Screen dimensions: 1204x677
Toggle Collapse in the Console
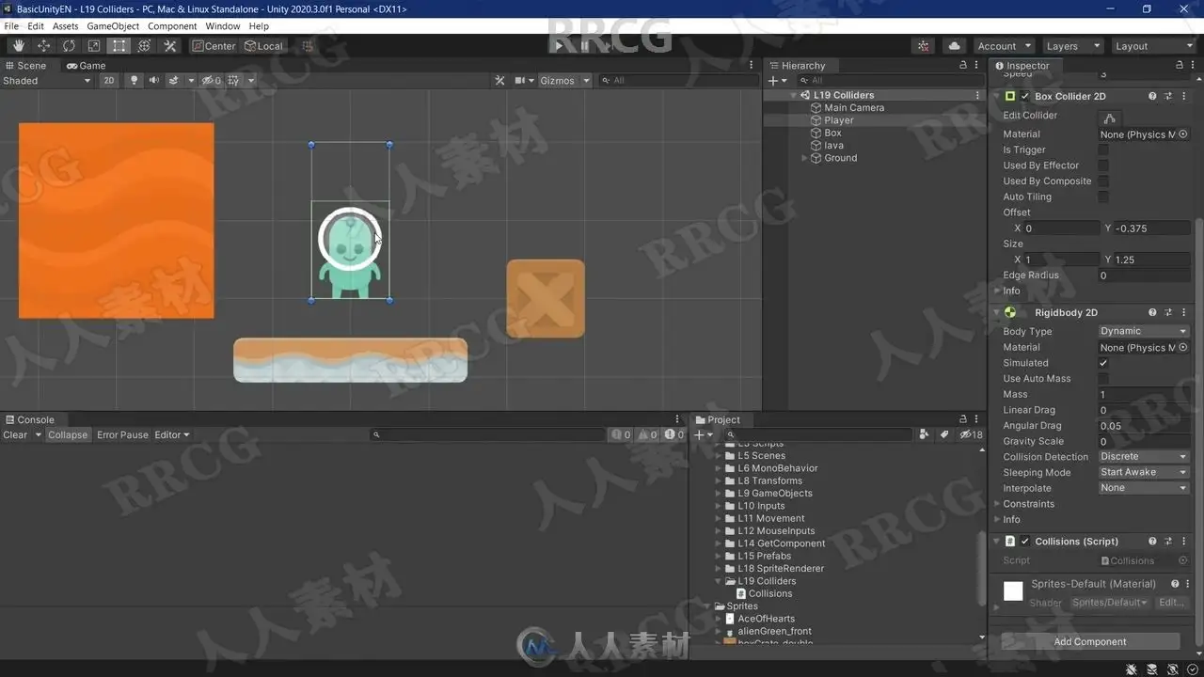coord(68,434)
